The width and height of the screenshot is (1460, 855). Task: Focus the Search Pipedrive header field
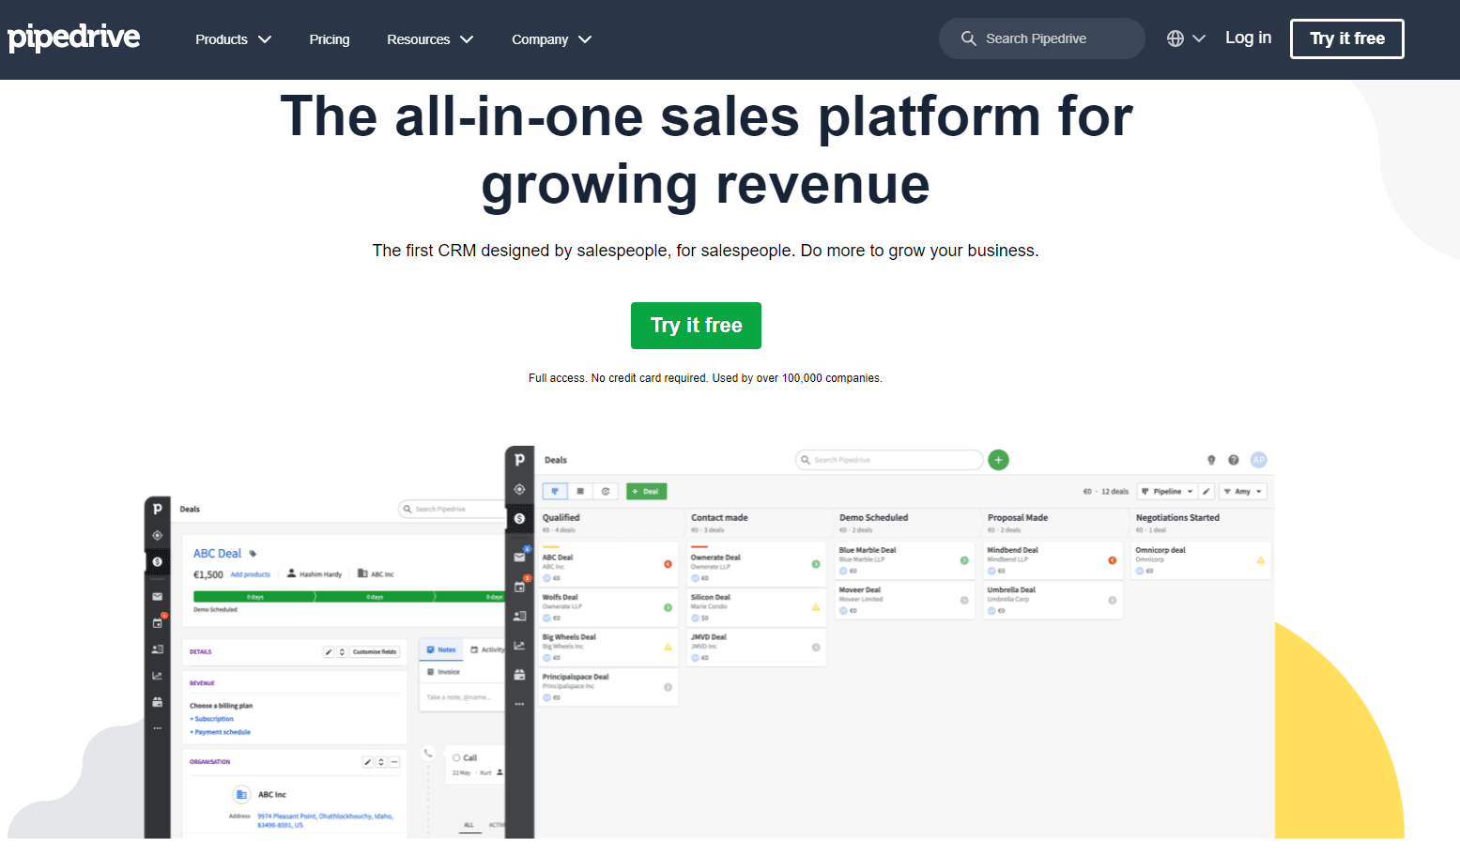(1041, 38)
